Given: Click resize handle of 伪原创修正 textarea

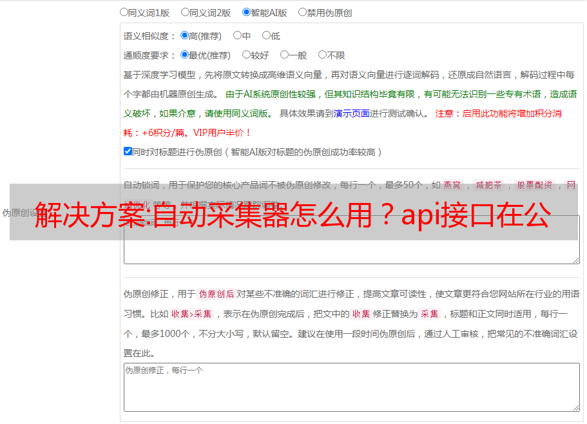Looking at the screenshot, I should [576, 408].
